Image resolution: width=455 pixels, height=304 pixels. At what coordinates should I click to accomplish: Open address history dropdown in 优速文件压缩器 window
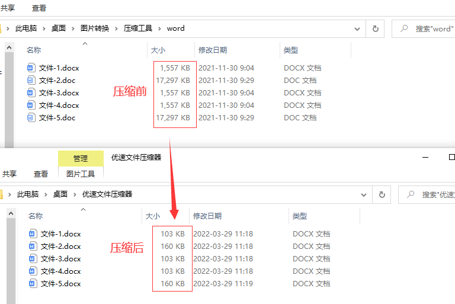point(364,195)
